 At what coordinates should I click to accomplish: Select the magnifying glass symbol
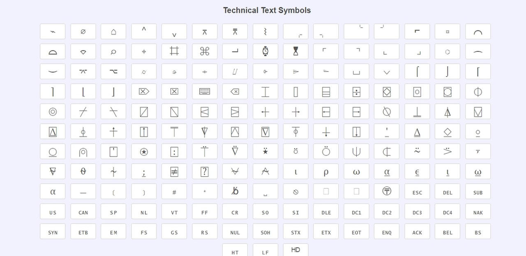(113, 51)
